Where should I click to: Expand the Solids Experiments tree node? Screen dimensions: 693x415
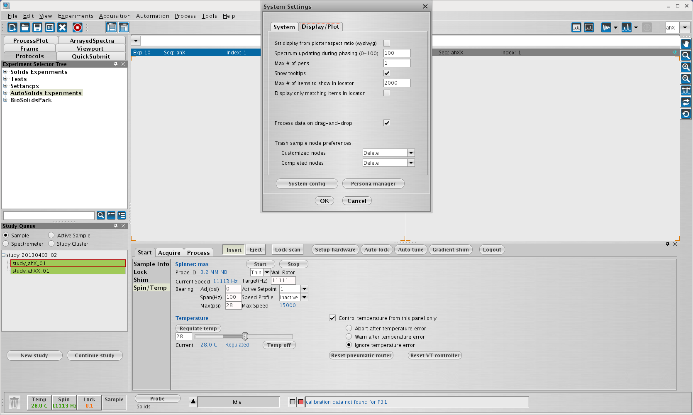click(x=5, y=72)
